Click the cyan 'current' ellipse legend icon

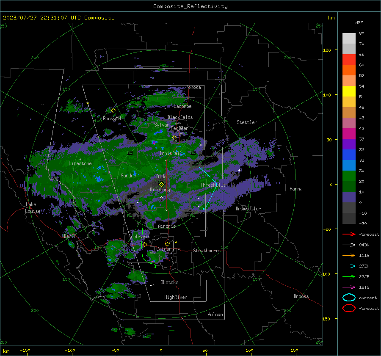[x=349, y=298]
